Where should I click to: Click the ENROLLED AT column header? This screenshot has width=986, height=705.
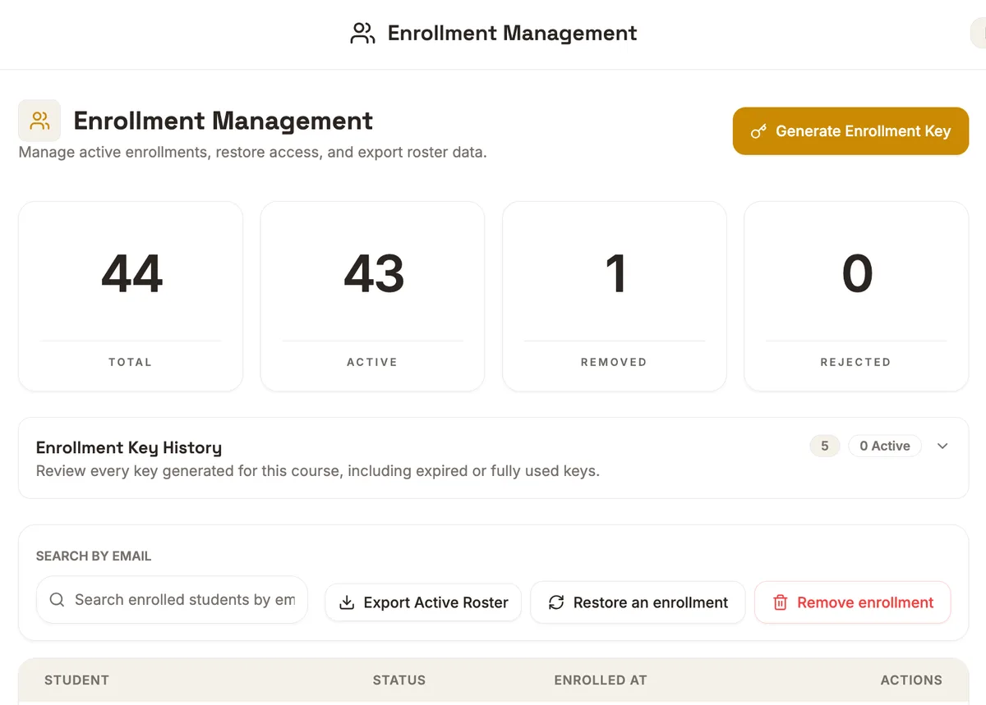coord(601,680)
